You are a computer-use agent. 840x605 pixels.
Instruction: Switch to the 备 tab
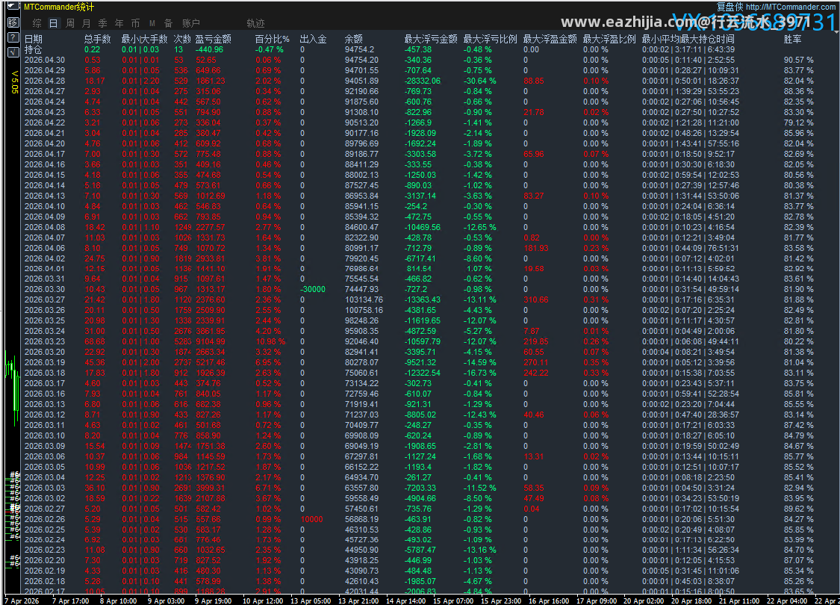point(168,23)
